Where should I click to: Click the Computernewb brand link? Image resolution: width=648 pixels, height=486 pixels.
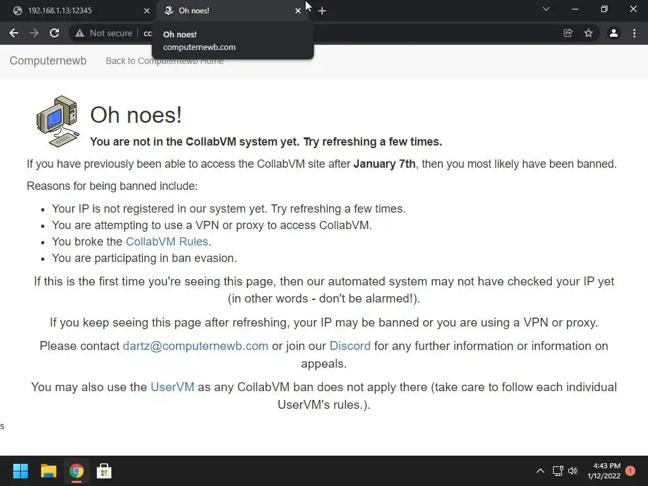(48, 61)
